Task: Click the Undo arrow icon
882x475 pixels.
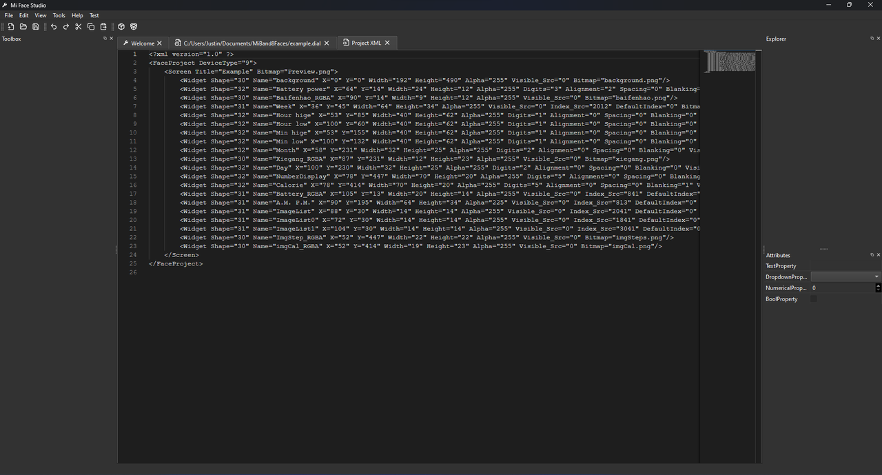Action: (x=54, y=27)
